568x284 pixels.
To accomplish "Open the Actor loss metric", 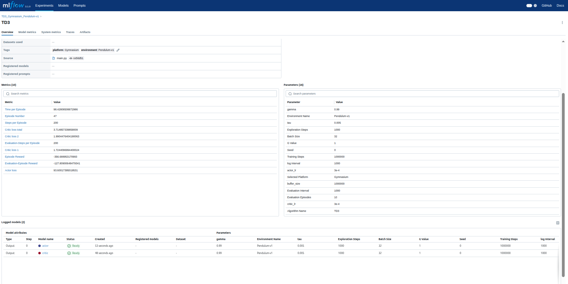I will coord(11,170).
